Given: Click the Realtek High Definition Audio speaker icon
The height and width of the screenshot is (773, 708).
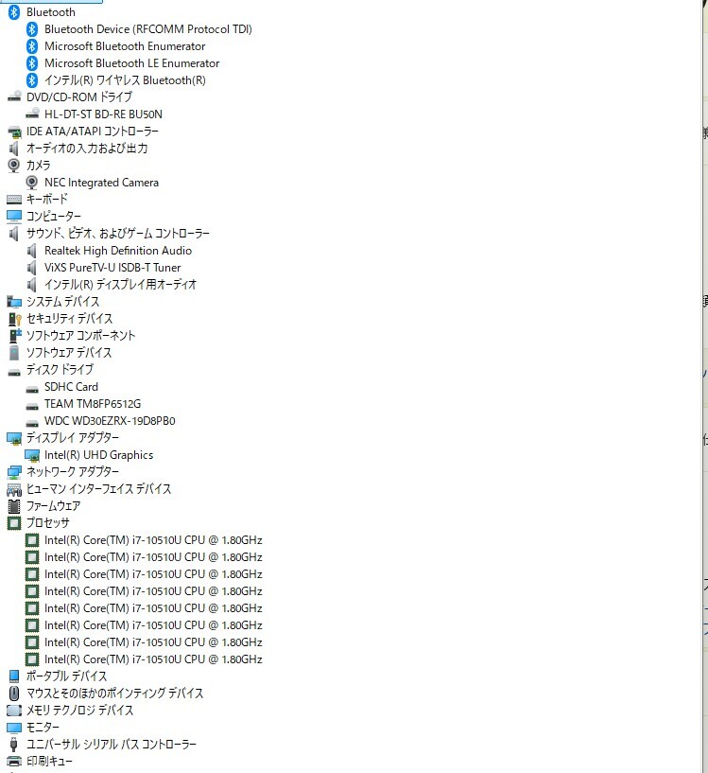Looking at the screenshot, I should 32,251.
